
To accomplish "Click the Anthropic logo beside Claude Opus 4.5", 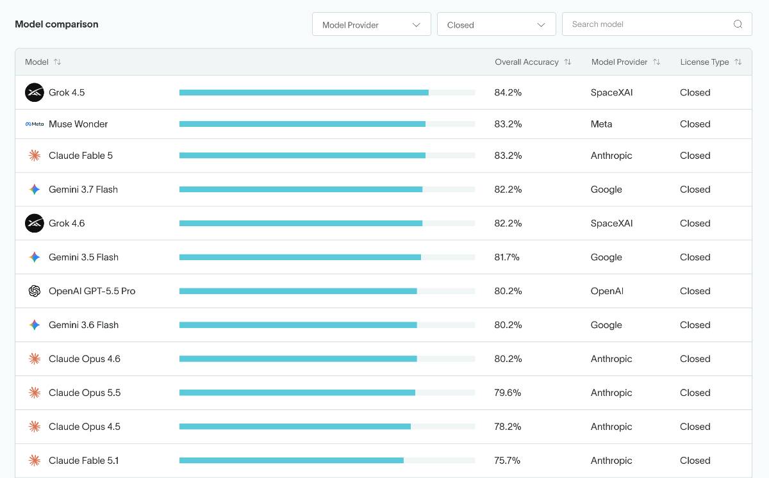I will [x=35, y=427].
